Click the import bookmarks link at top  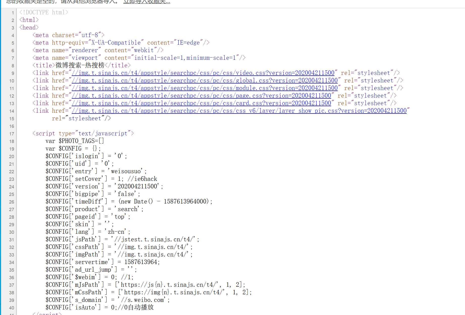(x=147, y=2)
